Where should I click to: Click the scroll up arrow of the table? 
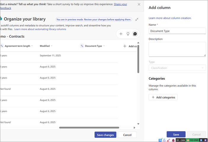[138, 43]
